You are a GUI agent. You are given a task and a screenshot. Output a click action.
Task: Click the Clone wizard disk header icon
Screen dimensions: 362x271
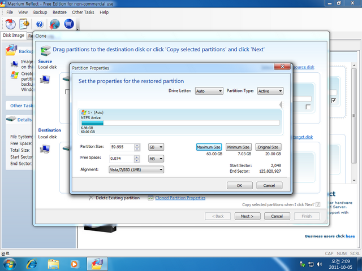pyautogui.click(x=45, y=50)
